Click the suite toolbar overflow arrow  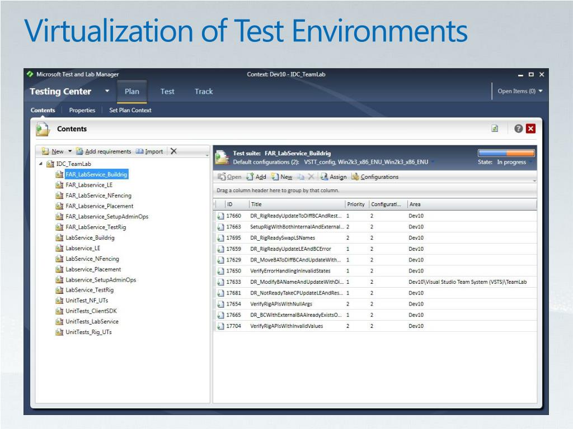pos(534,180)
